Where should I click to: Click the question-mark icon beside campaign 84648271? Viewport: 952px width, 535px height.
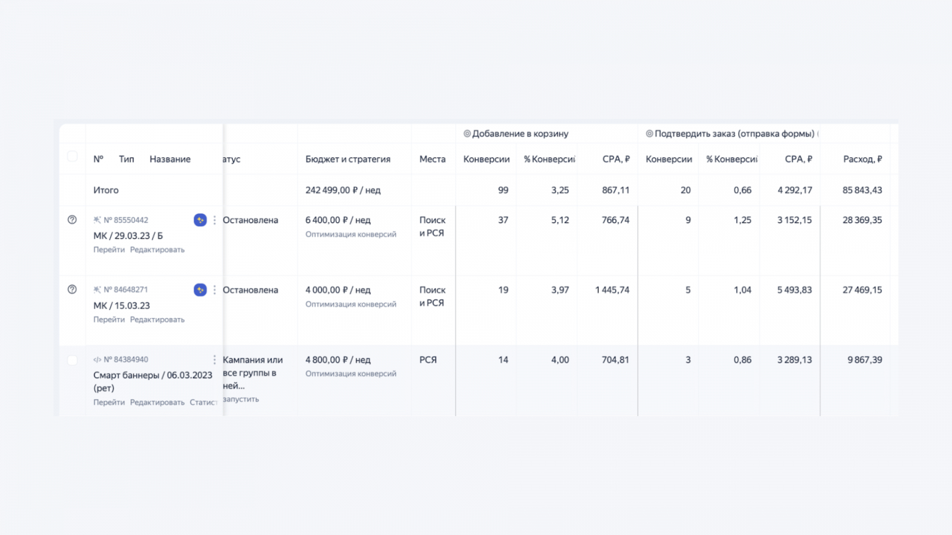coord(72,289)
